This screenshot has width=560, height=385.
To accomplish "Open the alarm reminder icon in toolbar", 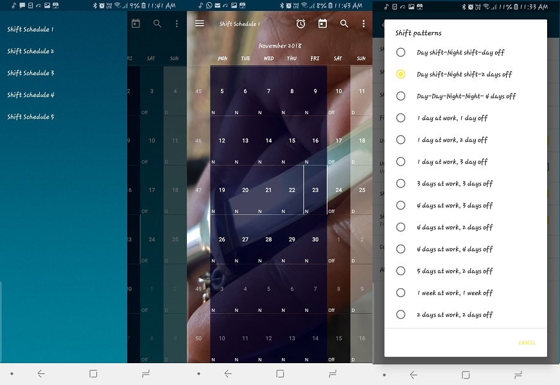I will pyautogui.click(x=300, y=23).
